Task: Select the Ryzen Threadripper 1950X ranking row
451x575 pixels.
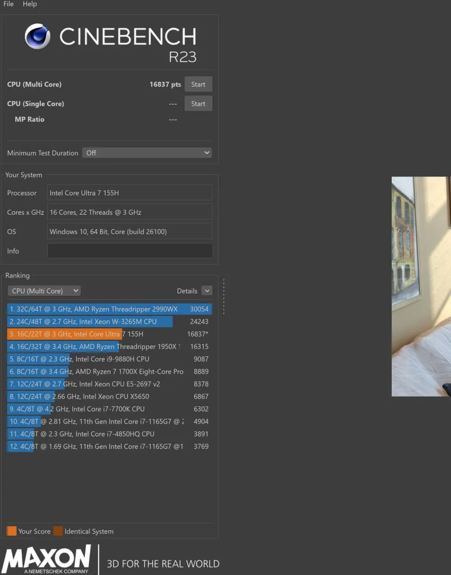Action: 109,347
